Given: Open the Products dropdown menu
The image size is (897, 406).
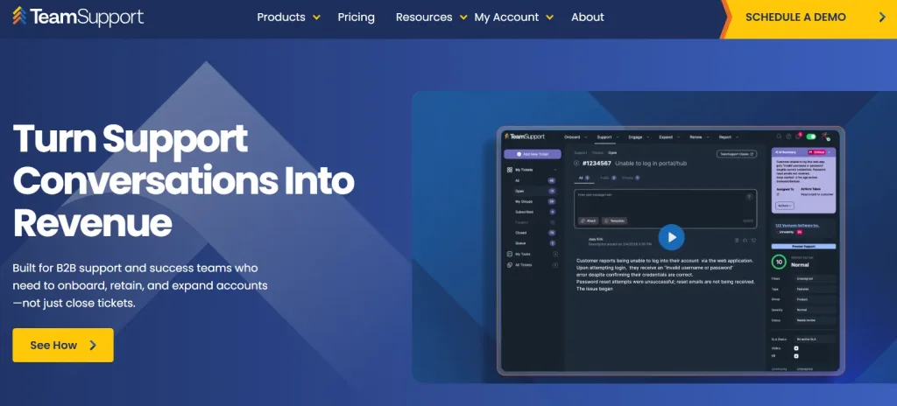Looking at the screenshot, I should [x=288, y=17].
